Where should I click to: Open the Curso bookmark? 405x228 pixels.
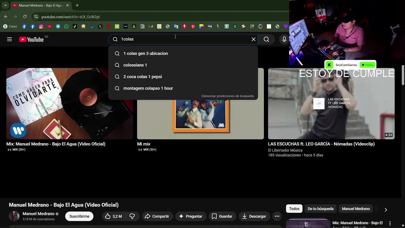click(x=10, y=27)
